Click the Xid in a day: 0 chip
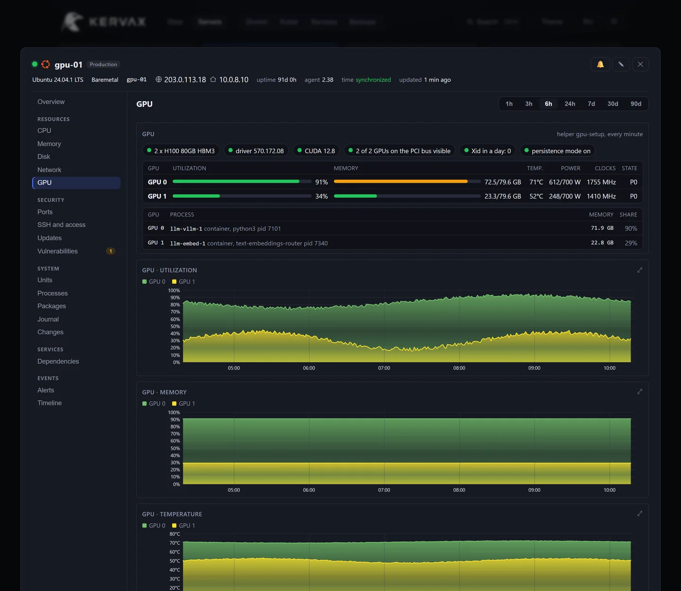 pos(487,151)
